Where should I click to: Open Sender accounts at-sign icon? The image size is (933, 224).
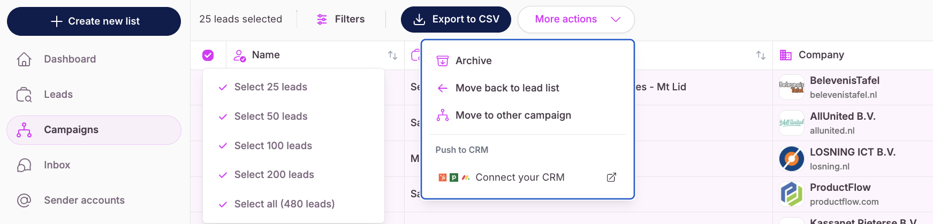click(x=24, y=200)
